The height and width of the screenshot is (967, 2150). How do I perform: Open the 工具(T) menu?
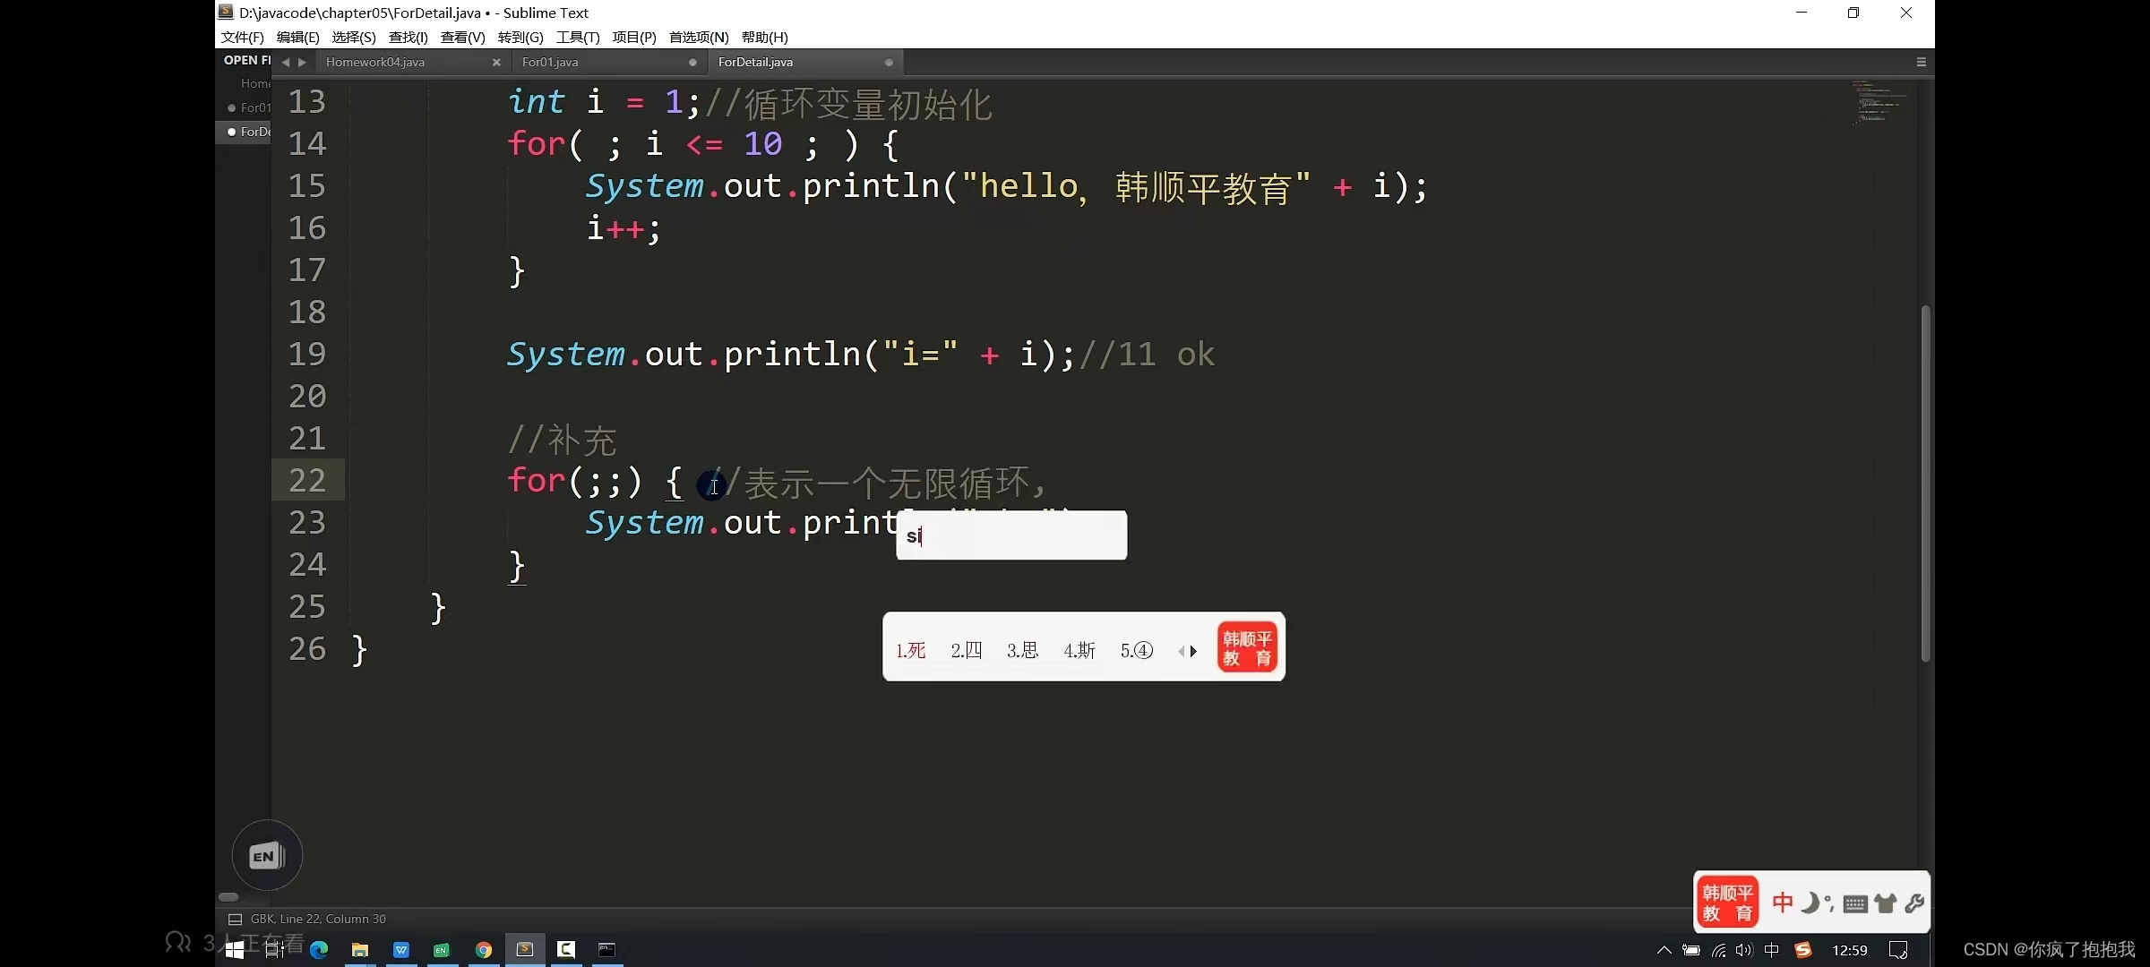[x=577, y=37]
